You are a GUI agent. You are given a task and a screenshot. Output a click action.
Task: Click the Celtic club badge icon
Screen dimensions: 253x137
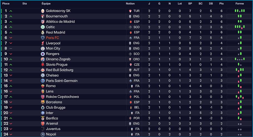(x=43, y=27)
